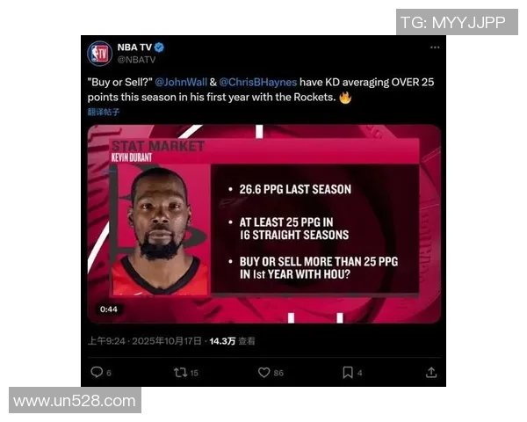This screenshot has width=527, height=422.
Task: Like the post with the heart icon
Action: pyautogui.click(x=263, y=373)
